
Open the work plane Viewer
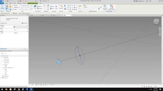tap(39, 8)
